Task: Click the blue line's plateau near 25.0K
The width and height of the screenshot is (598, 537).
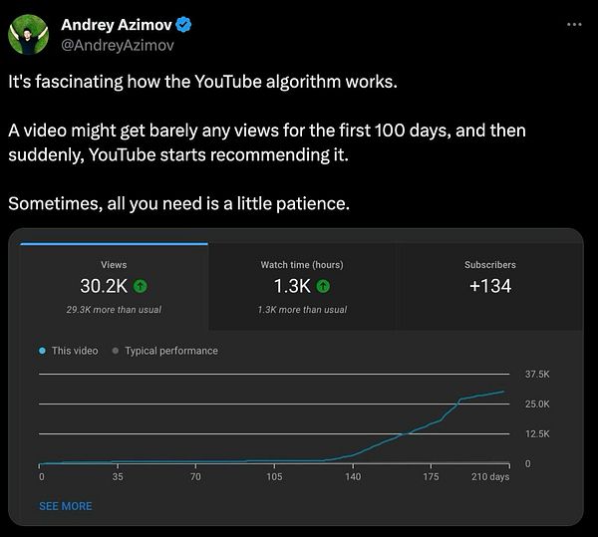Action: click(x=478, y=397)
